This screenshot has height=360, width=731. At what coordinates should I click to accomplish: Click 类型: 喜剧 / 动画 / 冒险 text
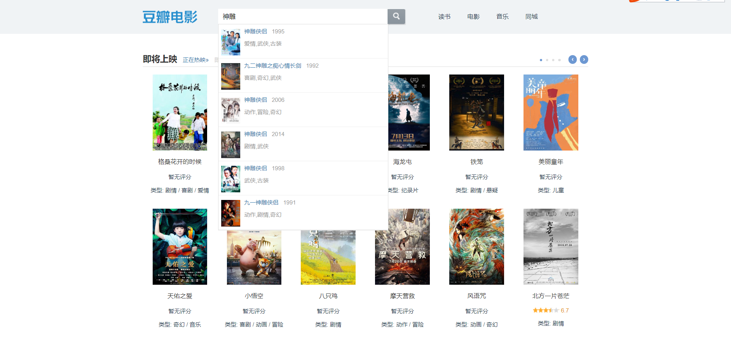click(254, 325)
